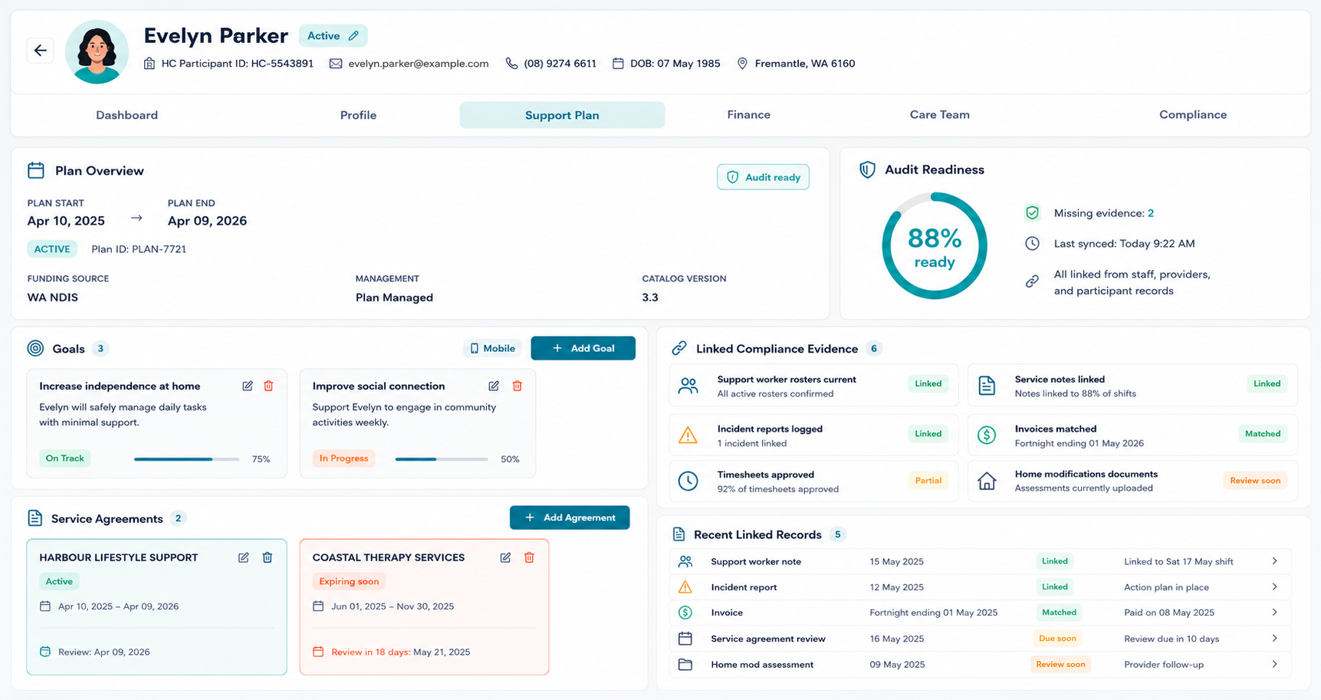Click the 75% progress bar on first goal

[186, 459]
